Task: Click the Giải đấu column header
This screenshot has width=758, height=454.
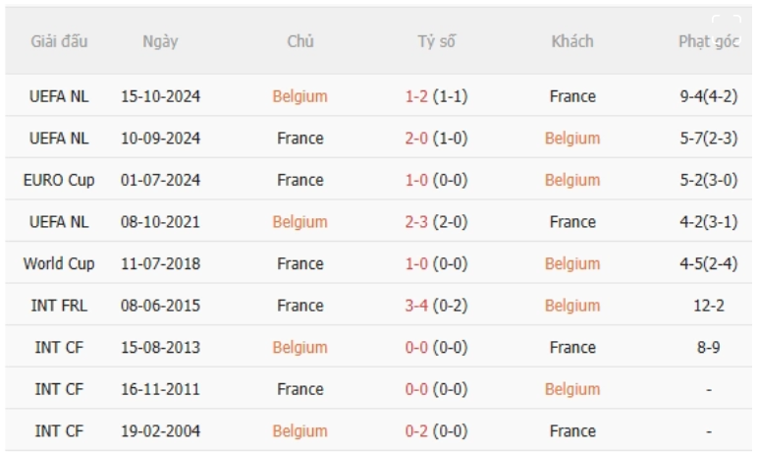Action: click(x=59, y=41)
